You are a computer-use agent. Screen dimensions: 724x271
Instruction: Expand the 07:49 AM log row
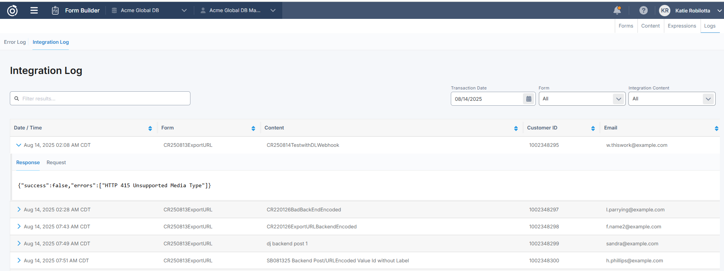point(19,243)
